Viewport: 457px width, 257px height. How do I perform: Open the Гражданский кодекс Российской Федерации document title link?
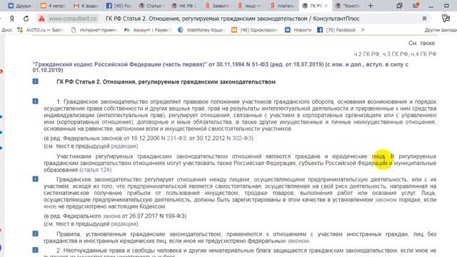tap(221, 67)
